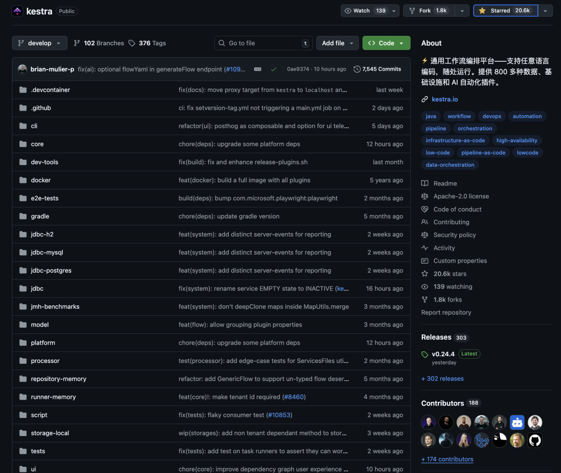Click Report repository
The height and width of the screenshot is (473, 561).
pos(446,313)
